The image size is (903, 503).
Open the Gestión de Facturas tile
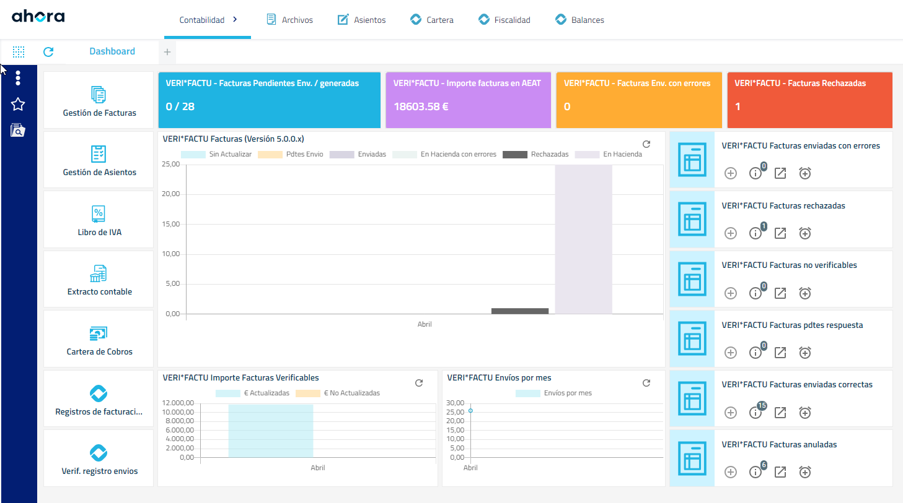pos(99,100)
